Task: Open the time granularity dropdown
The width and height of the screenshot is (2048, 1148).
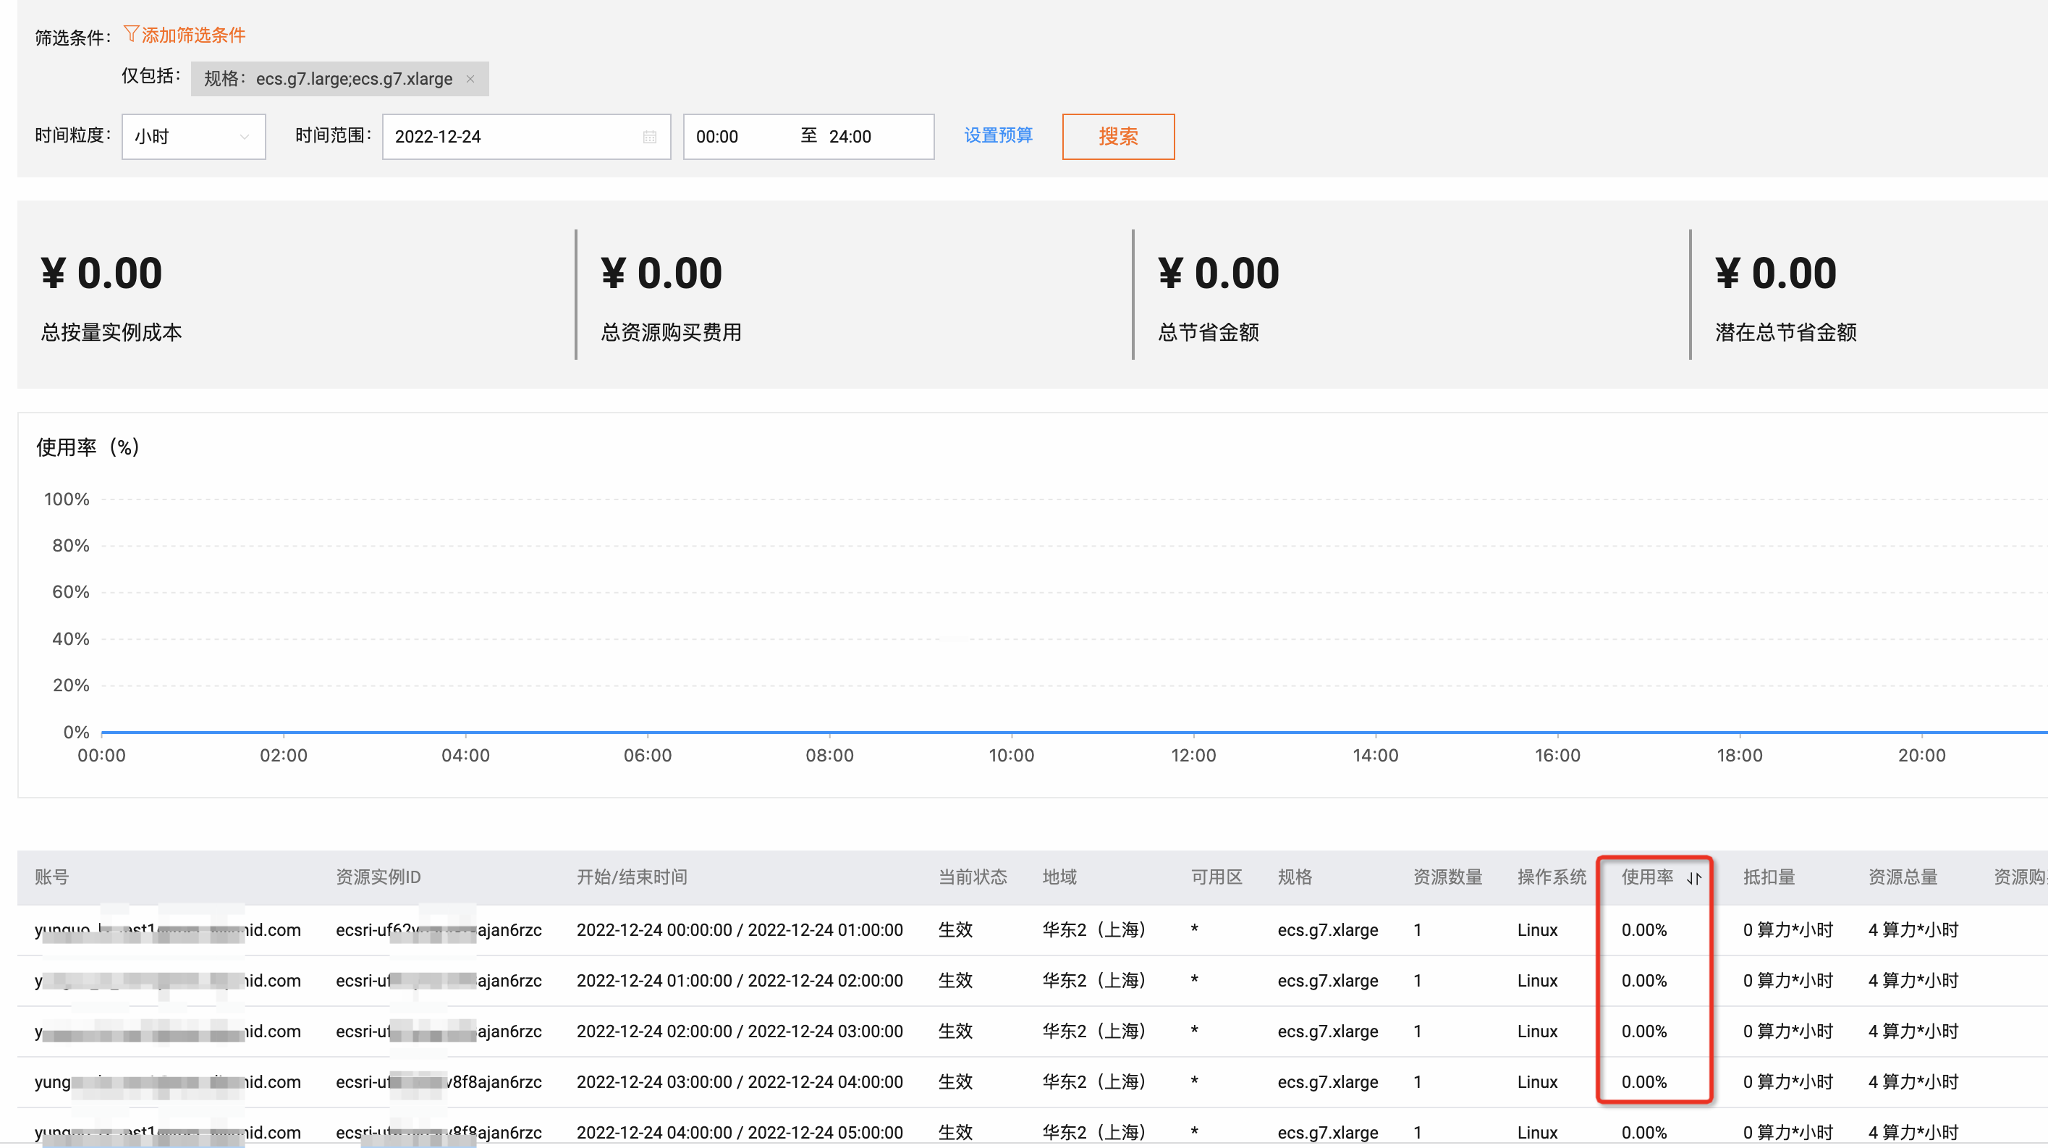Action: point(193,137)
